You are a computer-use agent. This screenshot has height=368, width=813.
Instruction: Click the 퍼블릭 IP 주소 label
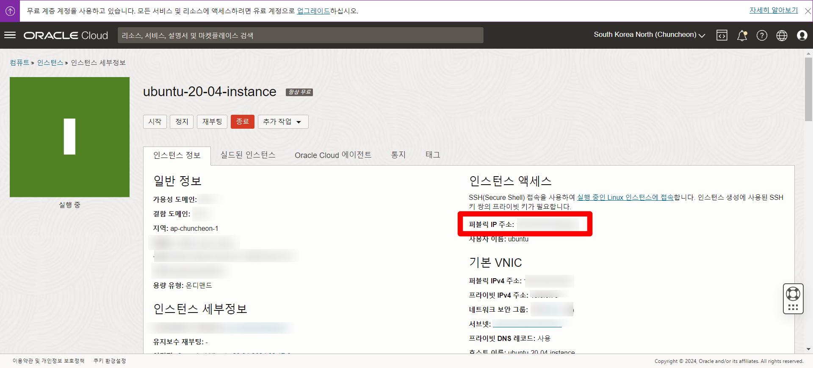[491, 224]
